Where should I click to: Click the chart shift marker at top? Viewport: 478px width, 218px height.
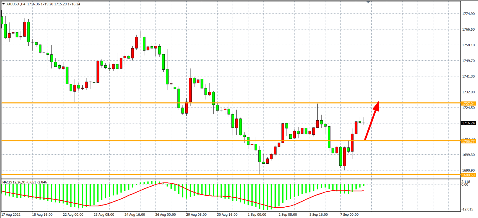tap(368, 2)
